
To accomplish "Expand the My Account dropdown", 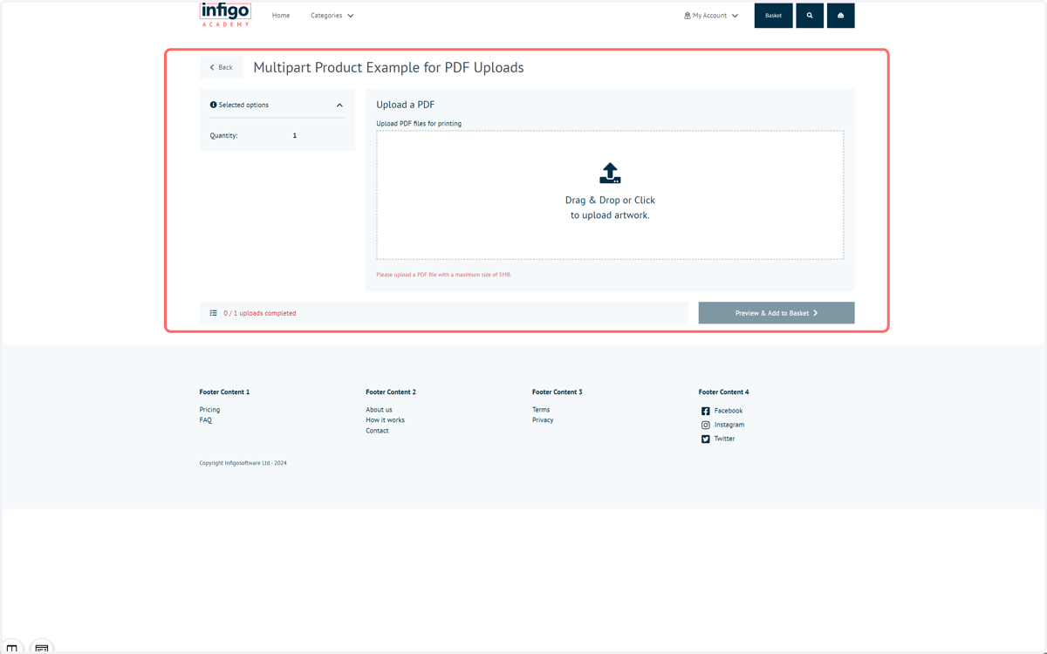I will (x=711, y=16).
